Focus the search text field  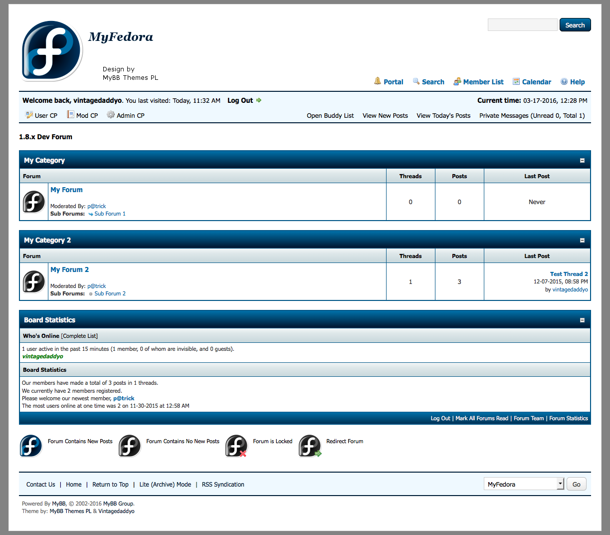522,25
